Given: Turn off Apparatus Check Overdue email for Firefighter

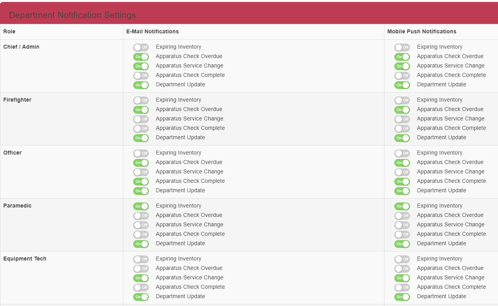Looking at the screenshot, I should [141, 109].
